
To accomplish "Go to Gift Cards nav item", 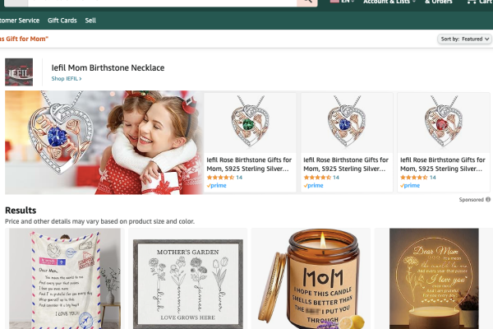I will pyautogui.click(x=62, y=21).
